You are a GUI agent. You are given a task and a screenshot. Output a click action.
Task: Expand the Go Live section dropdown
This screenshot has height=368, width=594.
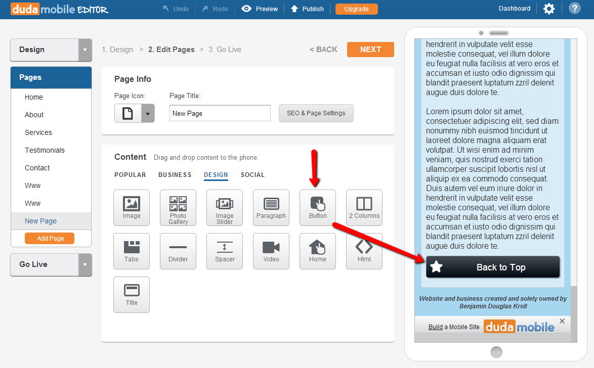point(85,265)
